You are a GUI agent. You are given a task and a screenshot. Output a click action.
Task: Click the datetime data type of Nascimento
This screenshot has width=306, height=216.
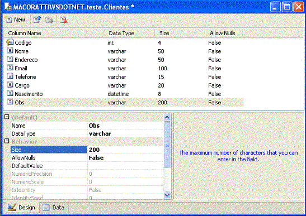[x=118, y=94]
